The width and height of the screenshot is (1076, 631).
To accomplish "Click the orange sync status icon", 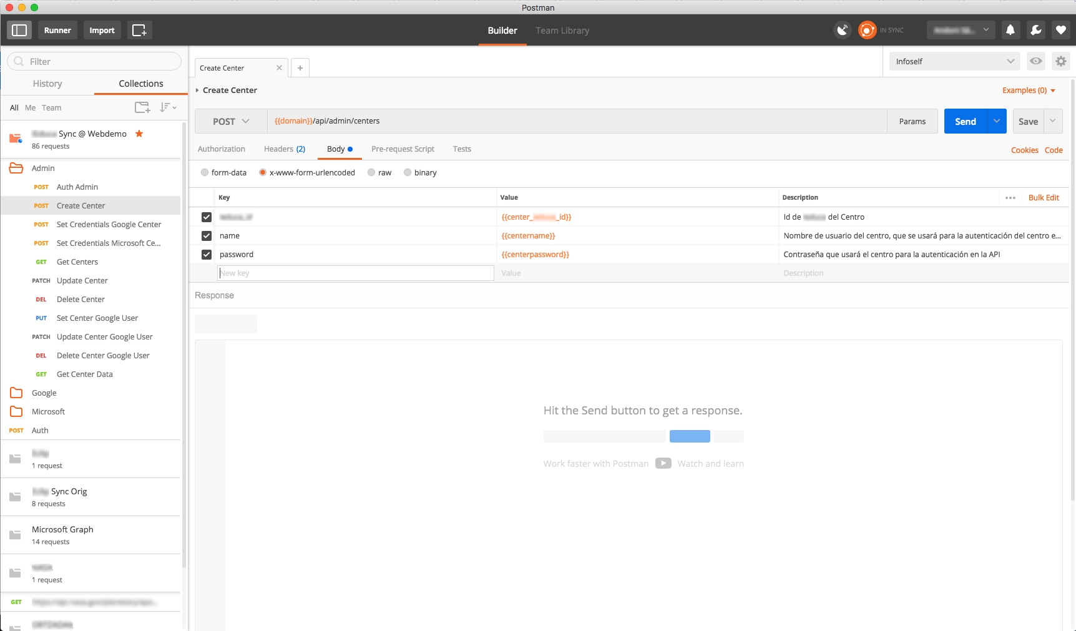I will (867, 30).
